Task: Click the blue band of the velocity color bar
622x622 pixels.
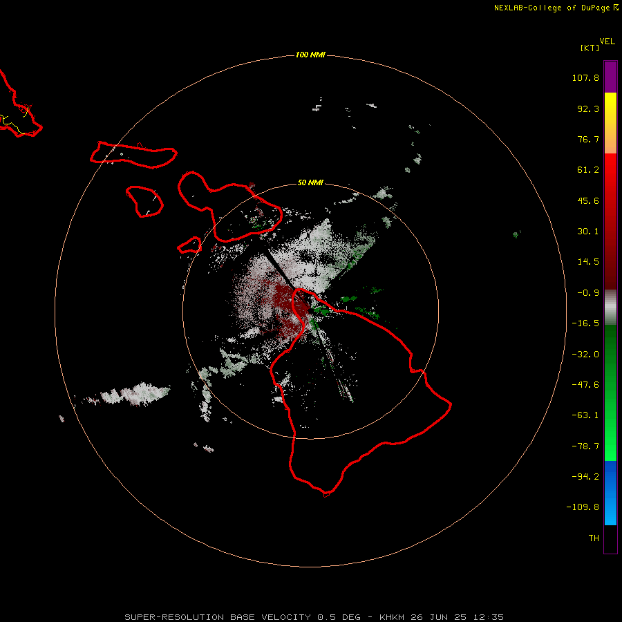Action: click(x=610, y=493)
